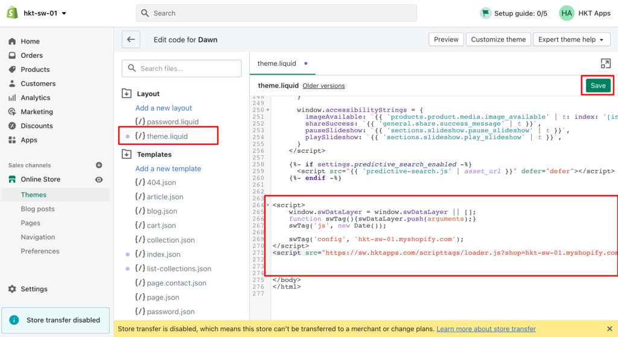618x337 pixels.
Task: Open the HA account avatar
Action: coord(566,13)
